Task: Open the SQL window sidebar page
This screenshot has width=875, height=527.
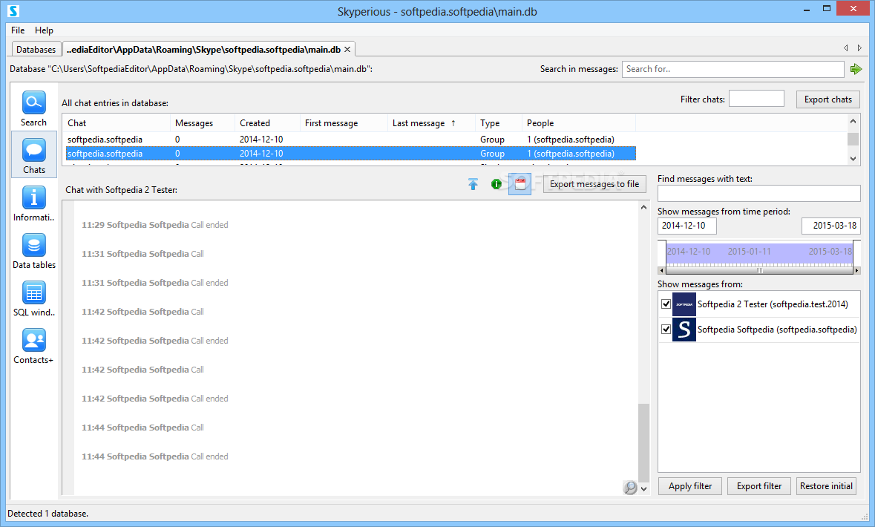Action: (x=33, y=298)
